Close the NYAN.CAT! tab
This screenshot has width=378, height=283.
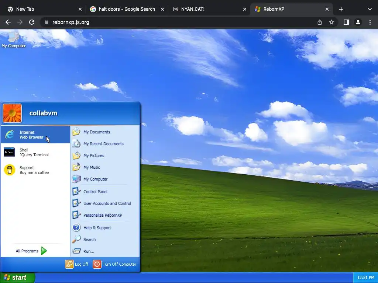coord(245,9)
